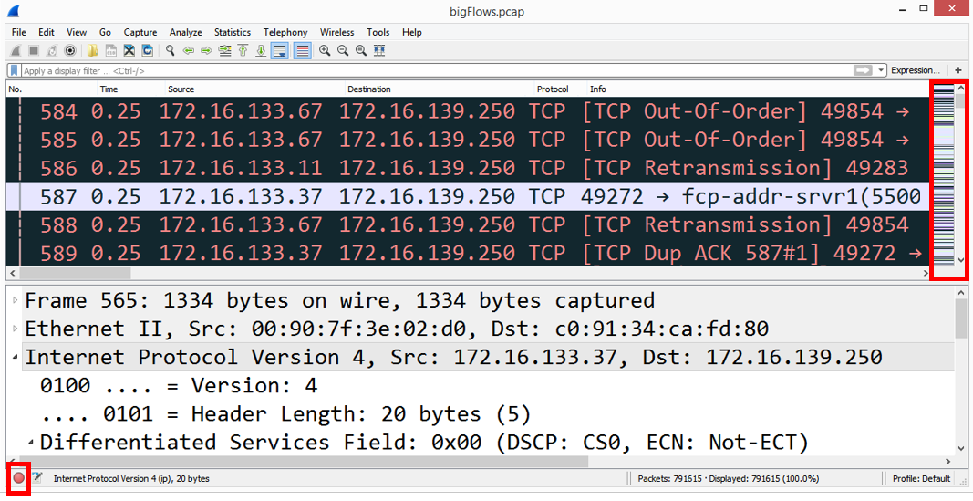Open the filter history dropdown arrow
973x501 pixels.
pyautogui.click(x=881, y=71)
